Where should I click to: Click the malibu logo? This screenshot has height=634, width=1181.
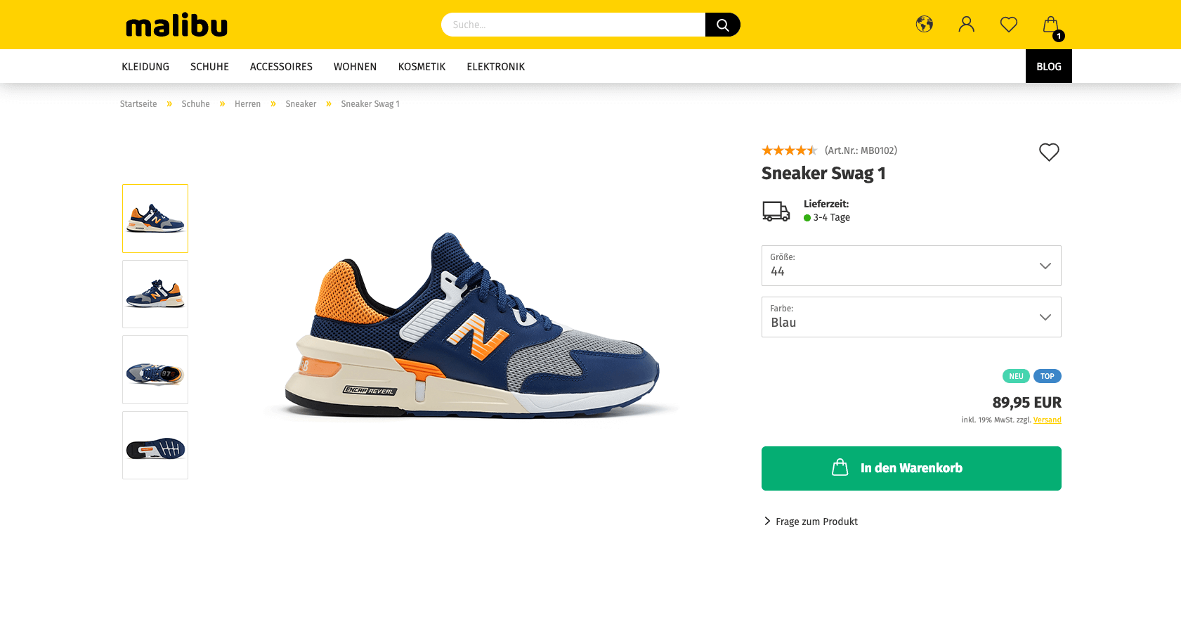tap(176, 25)
